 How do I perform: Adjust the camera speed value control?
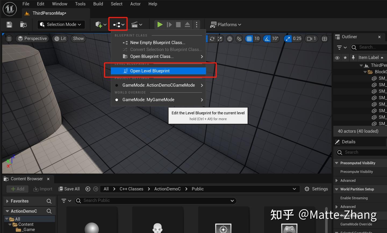click(x=311, y=39)
